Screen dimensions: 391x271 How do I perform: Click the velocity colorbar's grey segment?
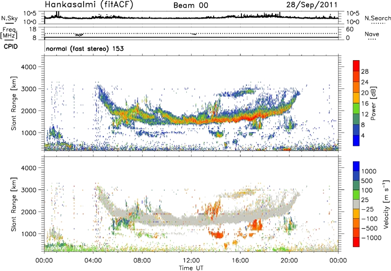tap(356, 204)
